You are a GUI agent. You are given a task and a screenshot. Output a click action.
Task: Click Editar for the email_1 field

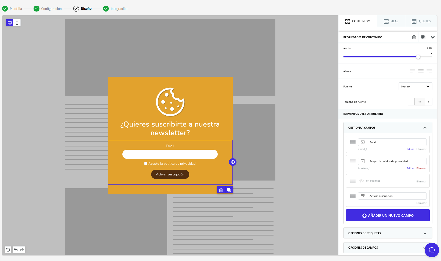(410, 149)
